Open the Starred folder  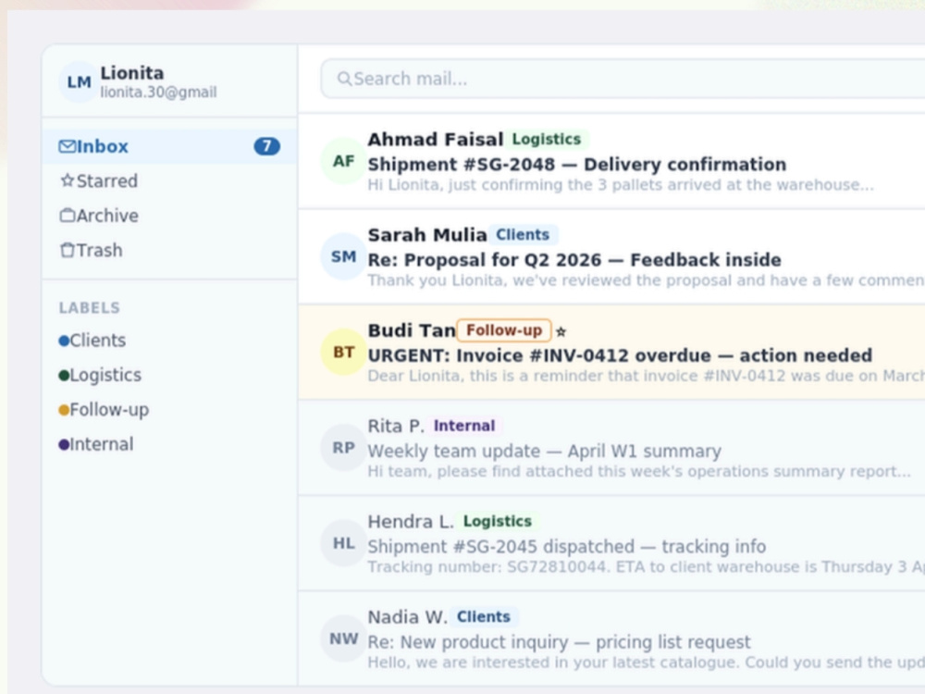(169, 180)
